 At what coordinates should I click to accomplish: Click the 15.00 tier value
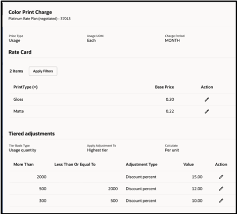pyautogui.click(x=197, y=177)
